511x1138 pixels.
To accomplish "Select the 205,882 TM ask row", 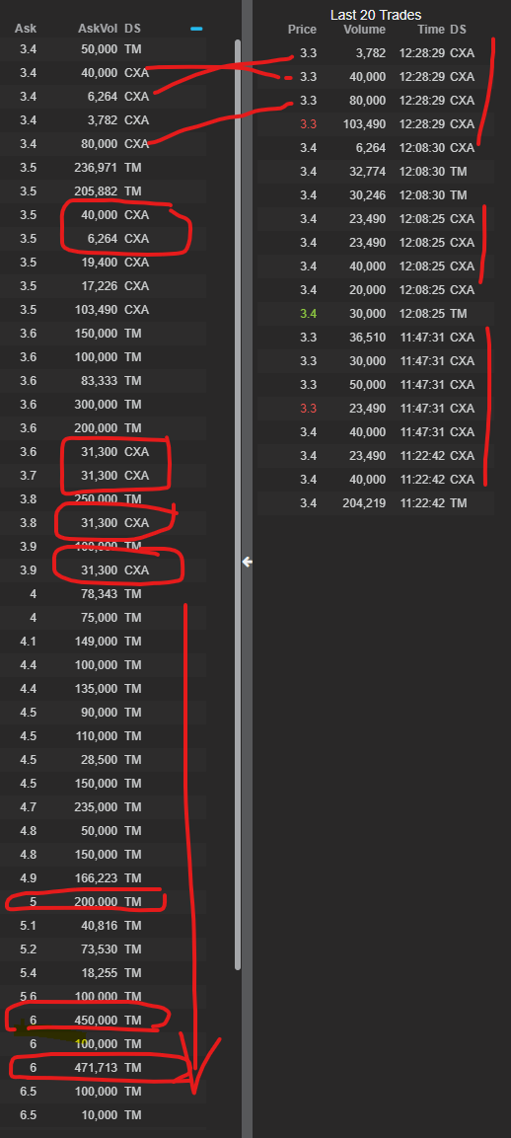I will [103, 190].
